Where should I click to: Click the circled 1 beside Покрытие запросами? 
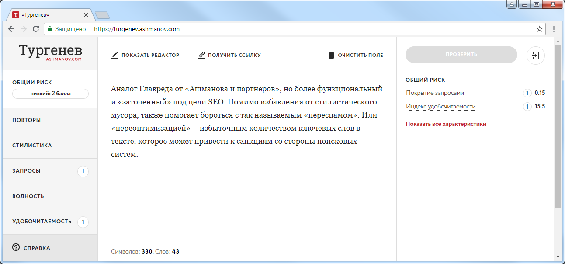527,93
